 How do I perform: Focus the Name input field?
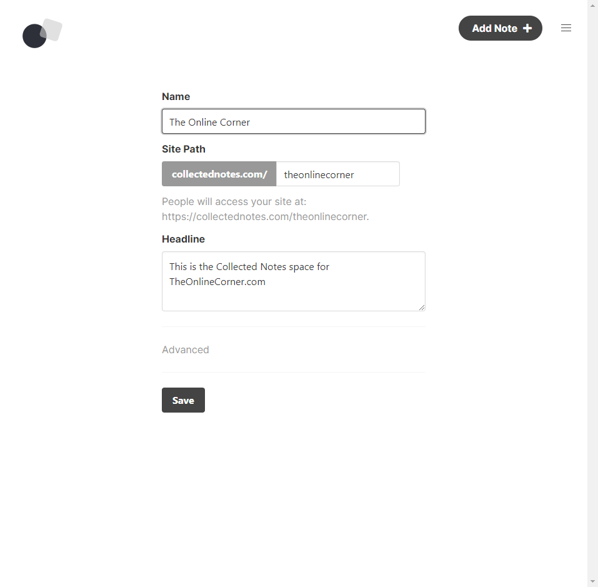(294, 122)
